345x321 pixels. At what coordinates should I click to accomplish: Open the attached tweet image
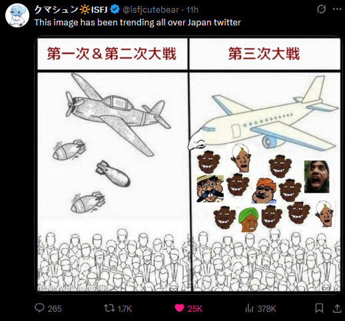point(188,165)
